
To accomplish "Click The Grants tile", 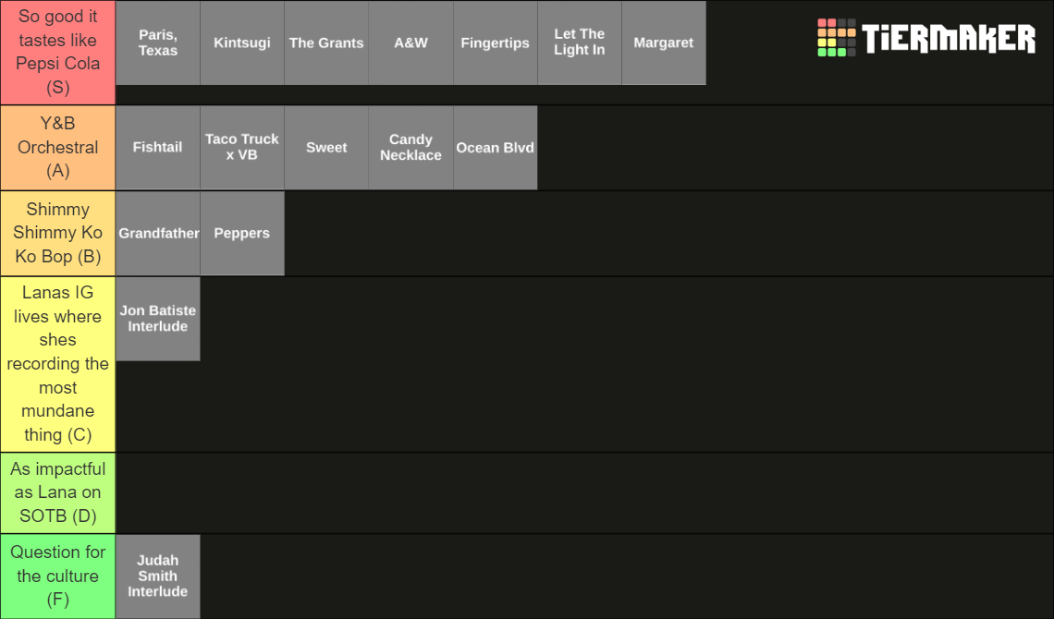I will [x=326, y=43].
